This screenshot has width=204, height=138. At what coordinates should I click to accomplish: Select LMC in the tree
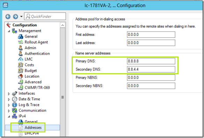click(x=29, y=59)
